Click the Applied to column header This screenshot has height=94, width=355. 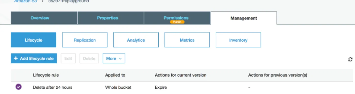tap(115, 75)
